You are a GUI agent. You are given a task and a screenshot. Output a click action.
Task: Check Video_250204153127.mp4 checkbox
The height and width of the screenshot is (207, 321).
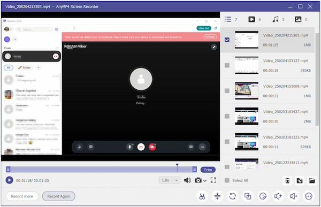click(227, 65)
